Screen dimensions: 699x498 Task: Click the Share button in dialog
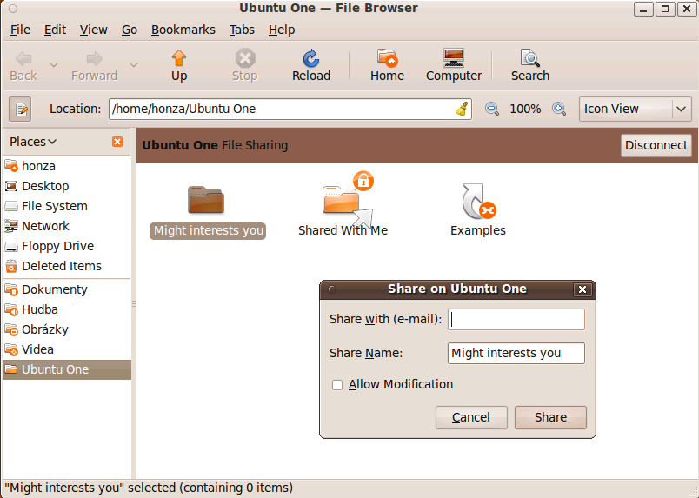click(x=550, y=417)
